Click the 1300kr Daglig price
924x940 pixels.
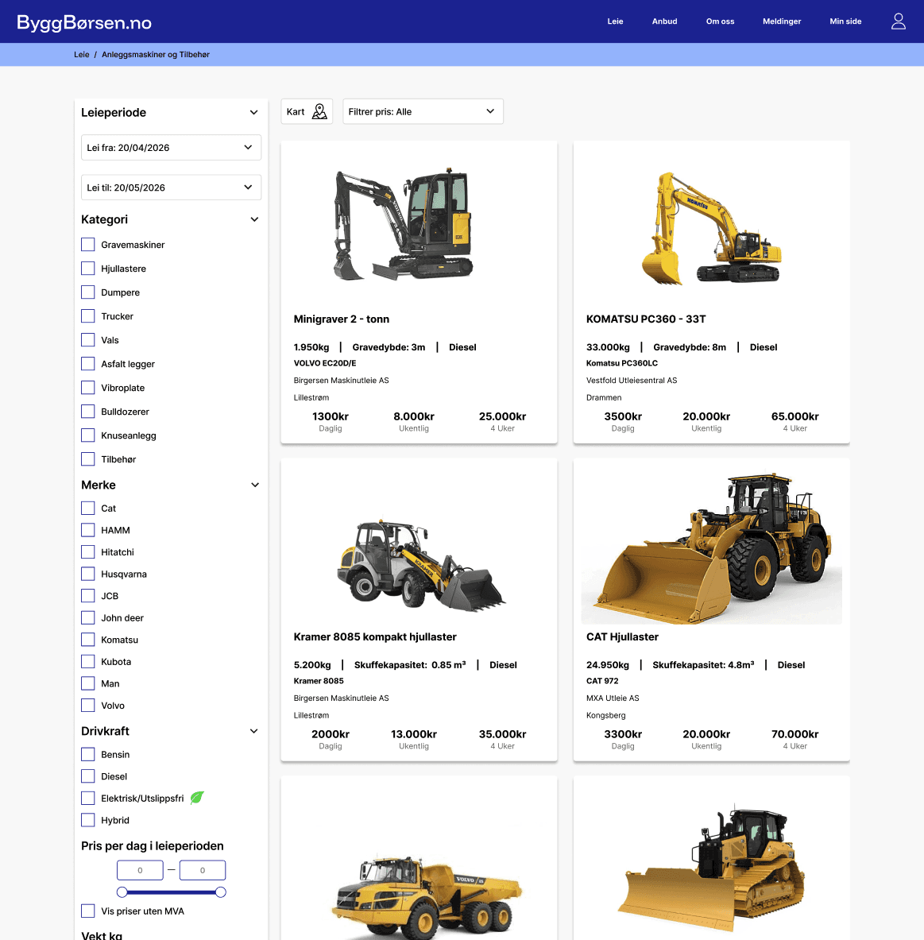[x=331, y=421]
